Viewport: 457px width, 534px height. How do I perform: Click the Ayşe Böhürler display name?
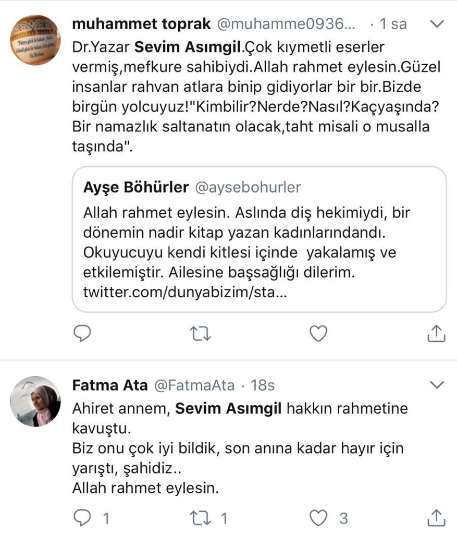(x=135, y=188)
